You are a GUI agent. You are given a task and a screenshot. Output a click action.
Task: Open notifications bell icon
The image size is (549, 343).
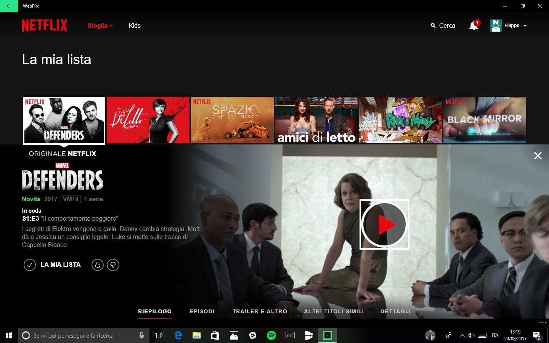(474, 26)
